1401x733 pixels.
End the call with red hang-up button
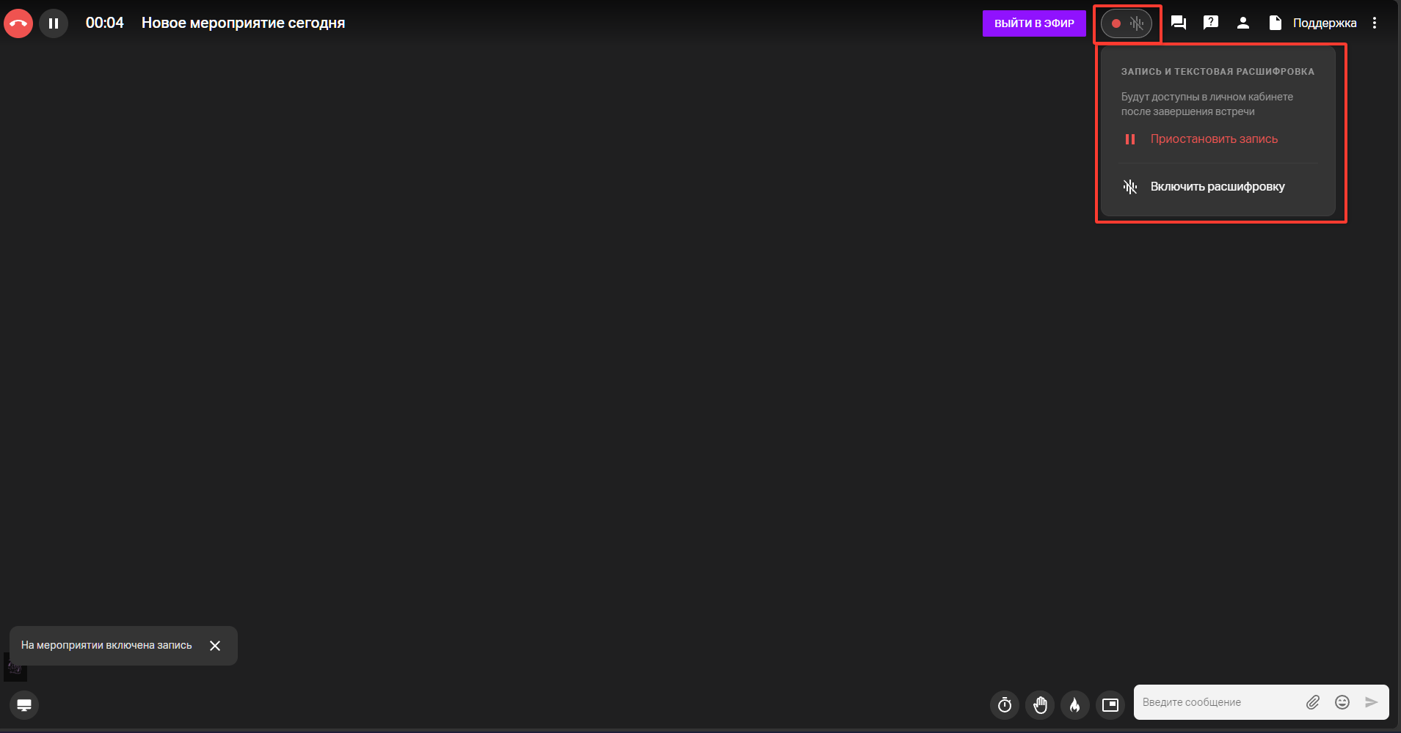tap(18, 23)
